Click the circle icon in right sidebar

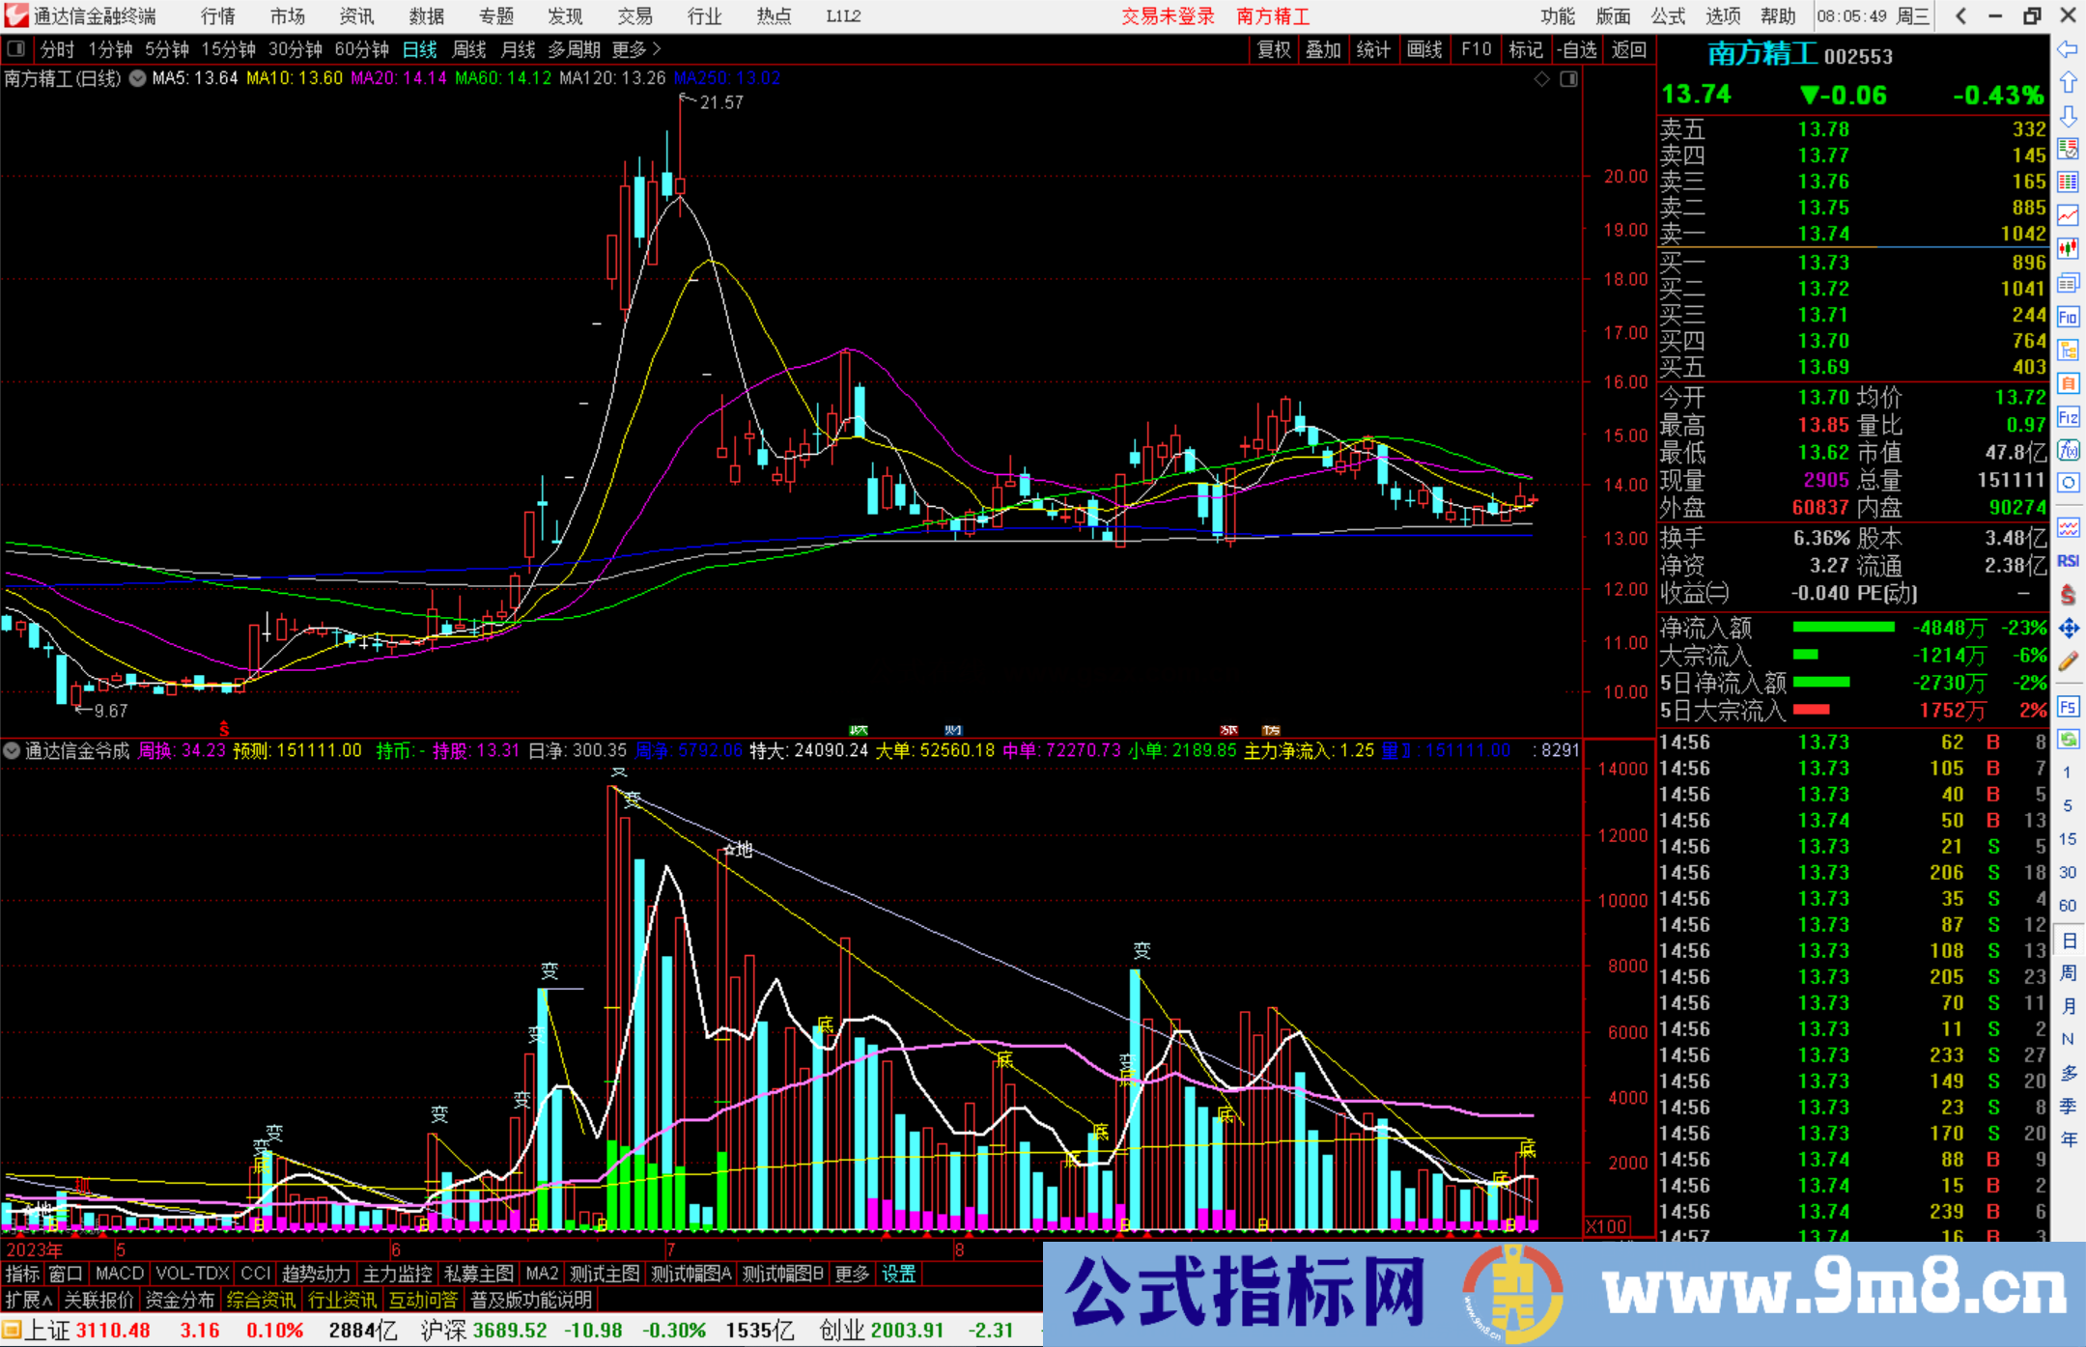2068,483
